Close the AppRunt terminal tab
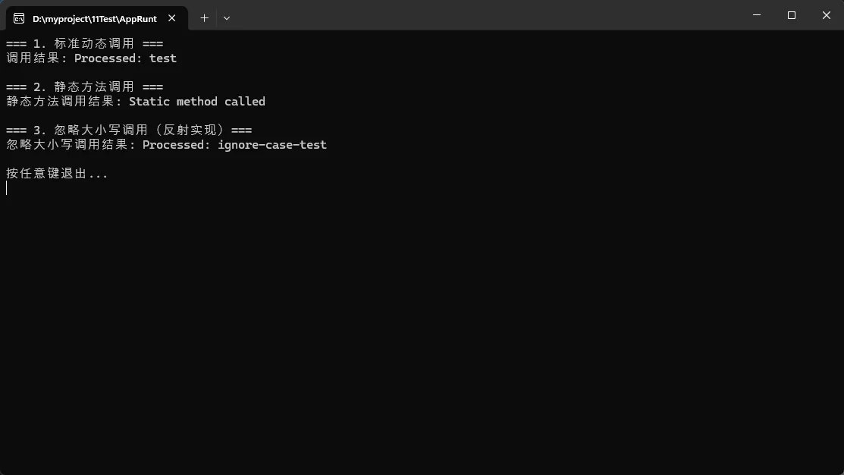 (172, 18)
